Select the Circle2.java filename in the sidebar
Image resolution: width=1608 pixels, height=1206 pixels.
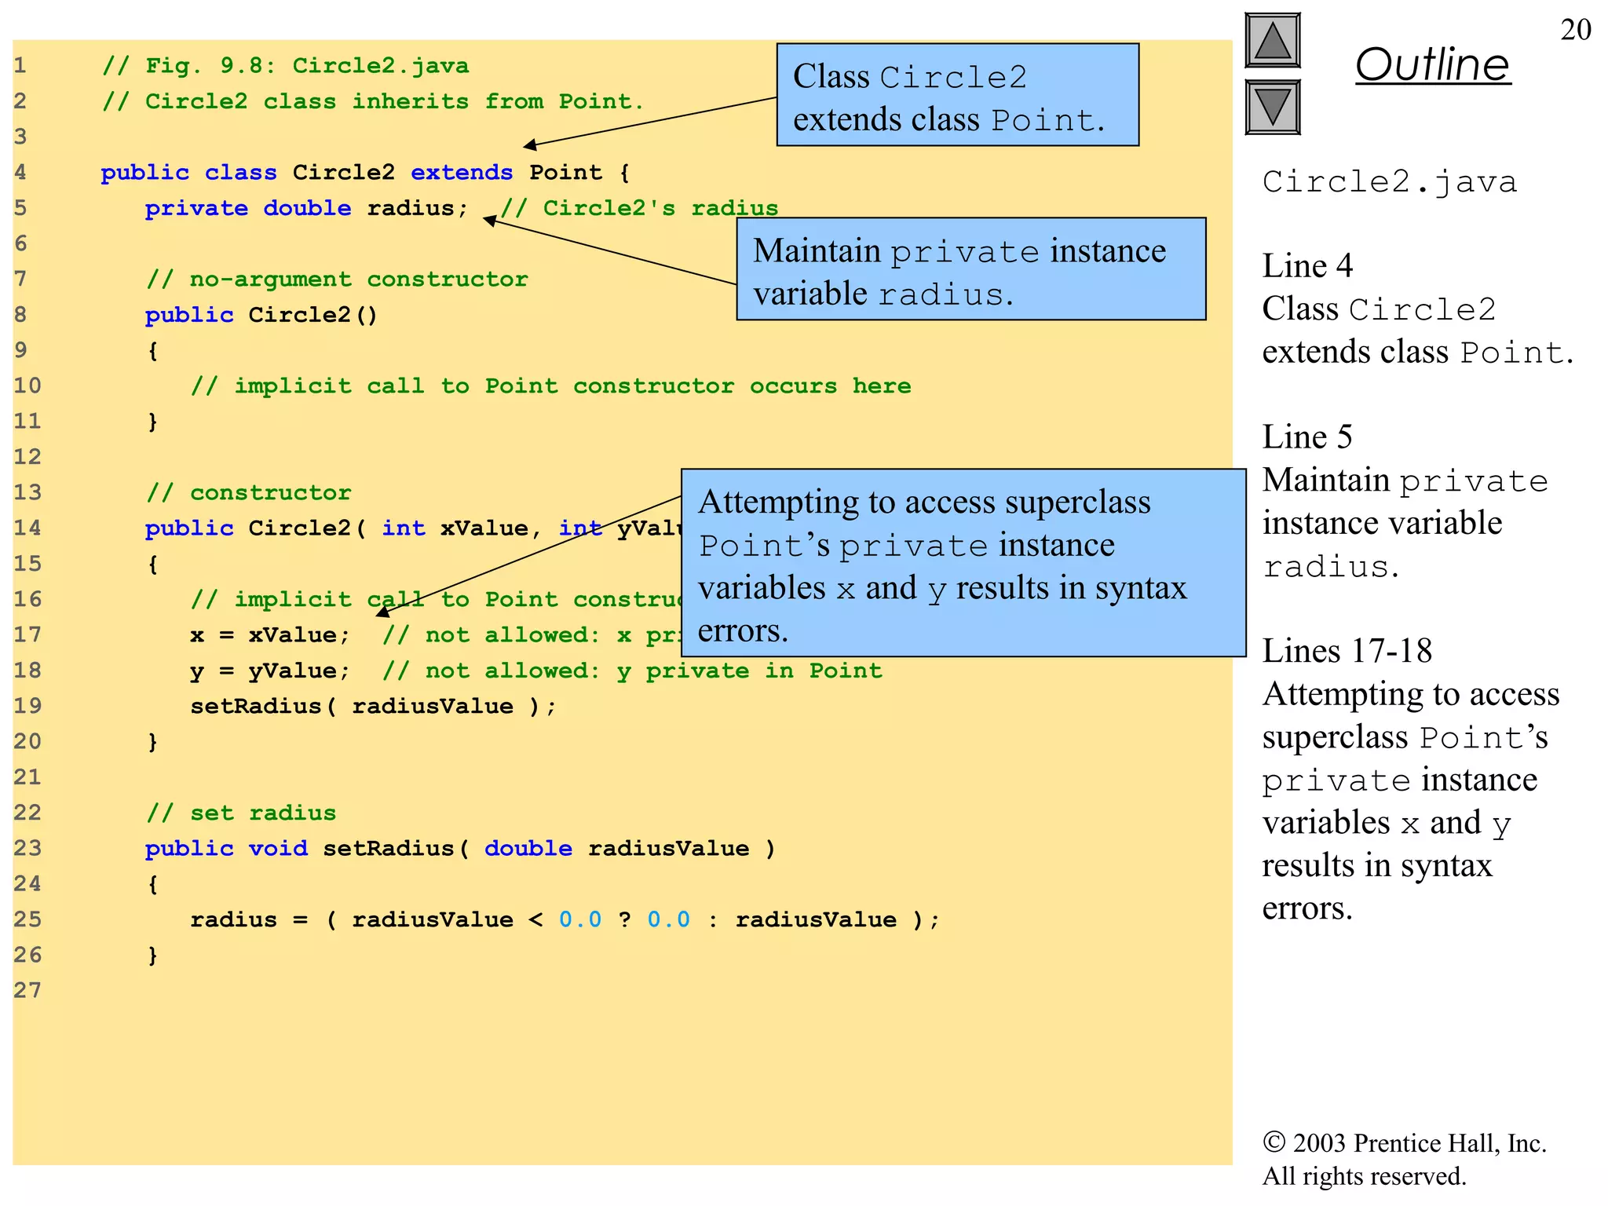[1389, 182]
